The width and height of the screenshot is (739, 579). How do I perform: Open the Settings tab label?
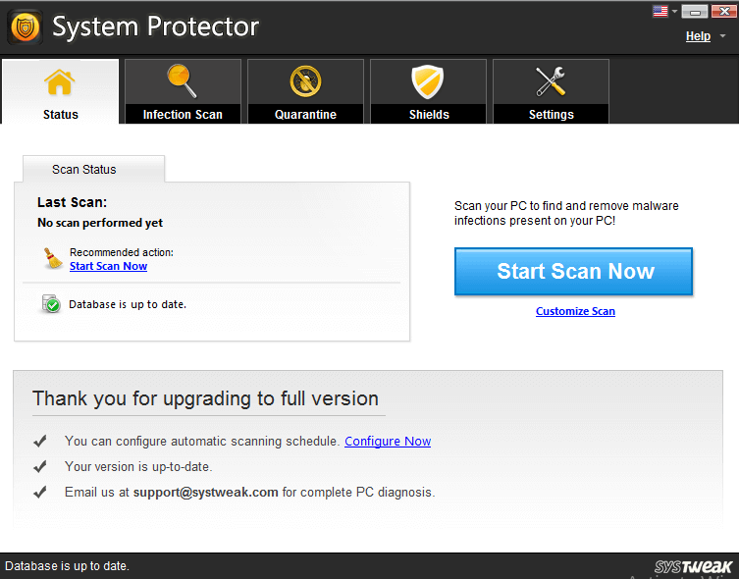[551, 115]
